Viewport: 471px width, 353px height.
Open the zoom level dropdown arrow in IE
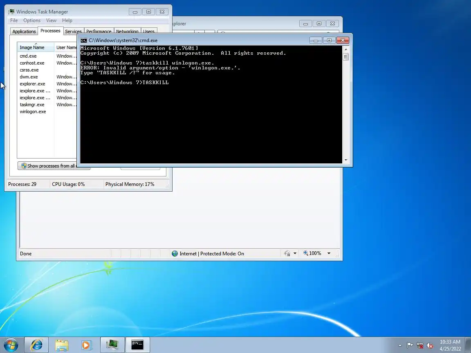point(329,253)
